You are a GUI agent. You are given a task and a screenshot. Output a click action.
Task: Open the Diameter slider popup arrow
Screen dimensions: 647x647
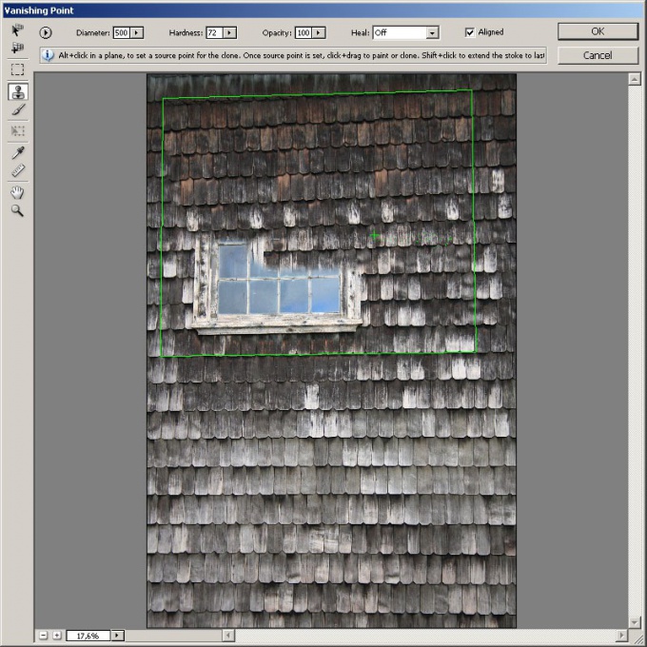click(137, 32)
